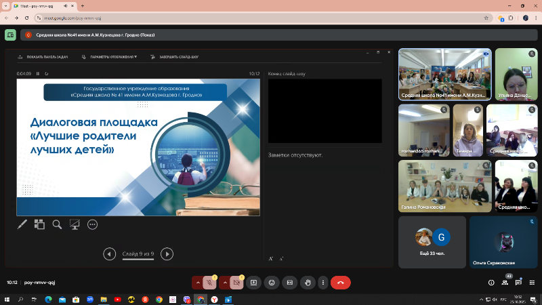Toggle closed captions button
Viewport: 542px width, 305px height.
289,282
